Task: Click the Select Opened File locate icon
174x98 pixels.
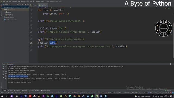Action: pyautogui.click(x=18, y=4)
